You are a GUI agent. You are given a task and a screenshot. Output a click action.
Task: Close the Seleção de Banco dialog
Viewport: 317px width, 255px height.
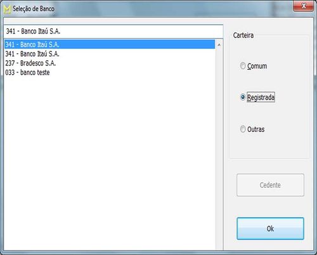click(x=303, y=6)
